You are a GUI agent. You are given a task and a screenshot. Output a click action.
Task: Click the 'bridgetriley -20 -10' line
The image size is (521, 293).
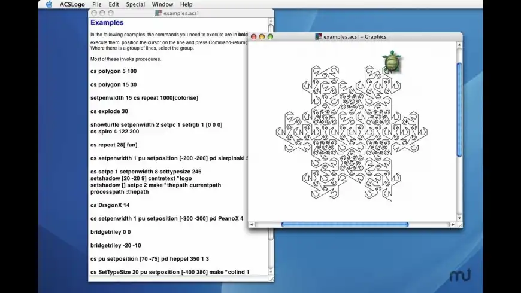point(116,245)
